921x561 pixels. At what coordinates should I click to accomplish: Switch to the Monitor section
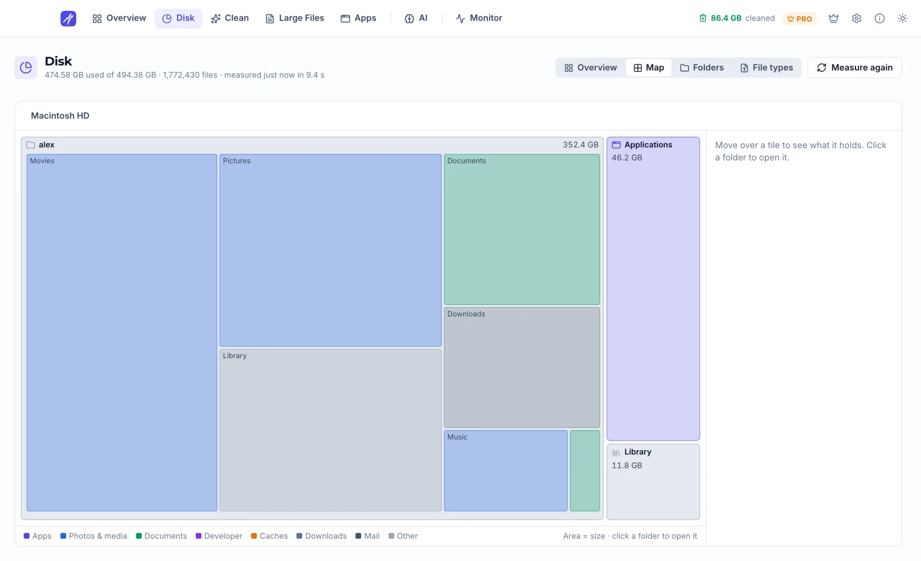coord(479,18)
